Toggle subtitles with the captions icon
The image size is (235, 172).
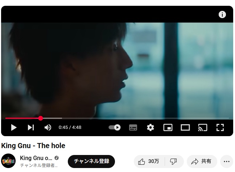[x=133, y=127]
